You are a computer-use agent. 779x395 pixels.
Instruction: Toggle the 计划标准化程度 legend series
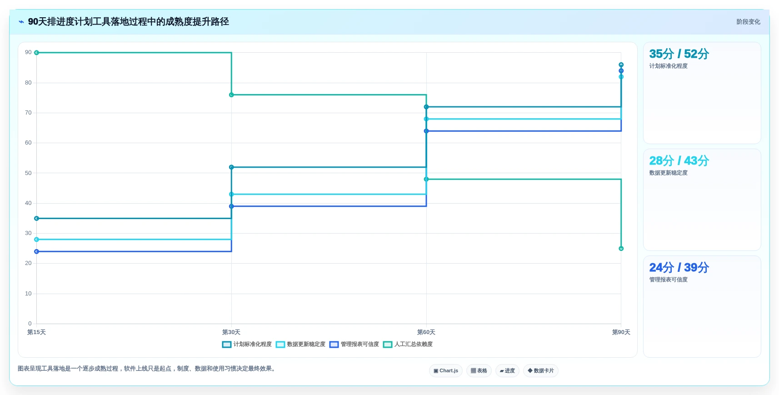pyautogui.click(x=247, y=344)
